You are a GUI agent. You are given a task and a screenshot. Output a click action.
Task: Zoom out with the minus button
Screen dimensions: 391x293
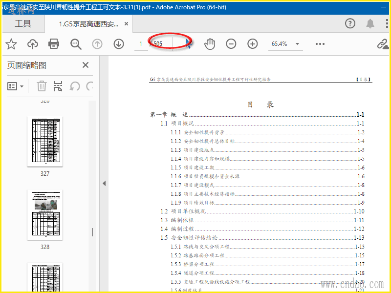point(231,44)
